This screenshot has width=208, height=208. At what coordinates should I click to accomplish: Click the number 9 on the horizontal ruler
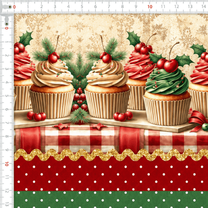(x=136, y=7)
